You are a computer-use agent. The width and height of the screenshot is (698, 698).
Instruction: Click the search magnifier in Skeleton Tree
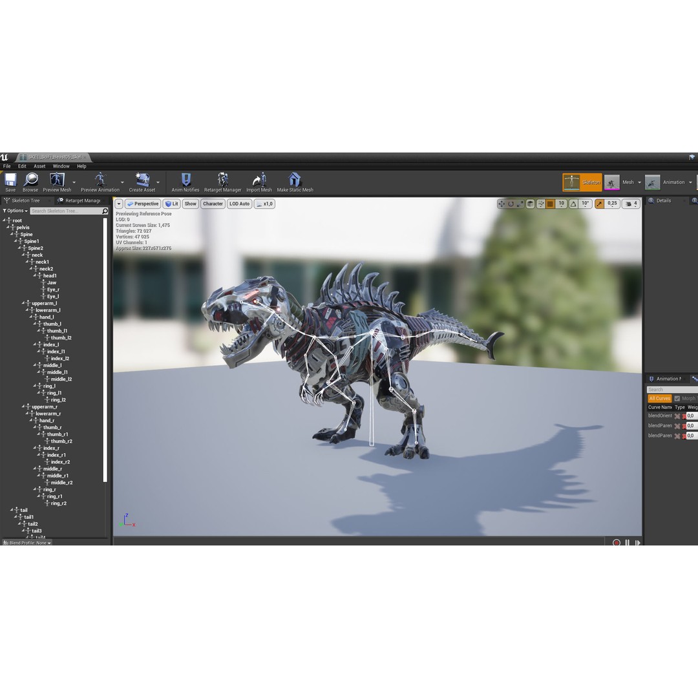(105, 211)
